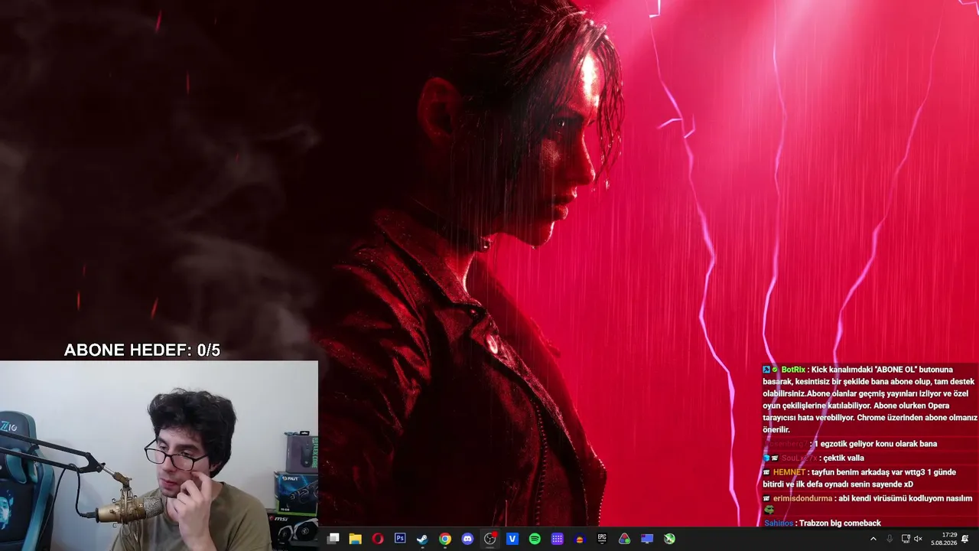Open Task View from the taskbar
The width and height of the screenshot is (979, 551).
point(333,539)
